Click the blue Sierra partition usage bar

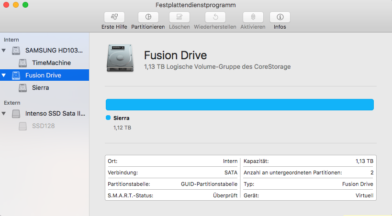coord(240,105)
